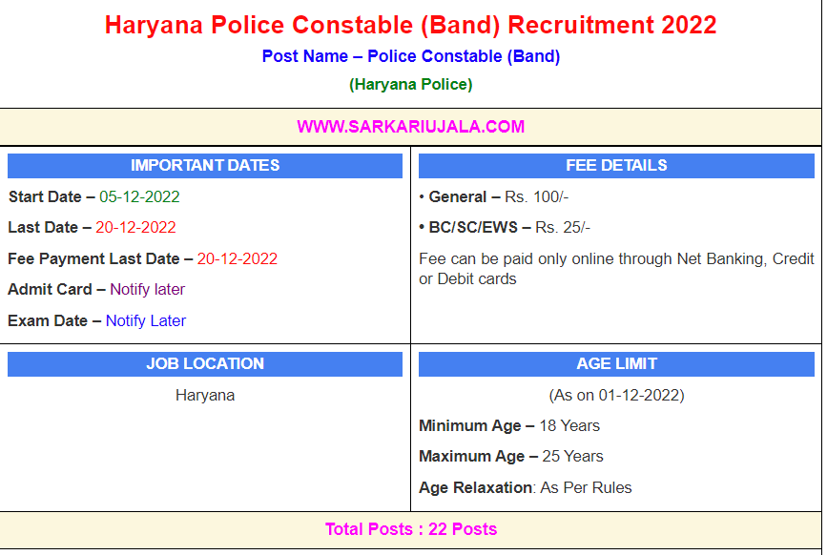Click the Minimum Age 18 Years line
The height and width of the screenshot is (555, 827).
pyautogui.click(x=509, y=425)
